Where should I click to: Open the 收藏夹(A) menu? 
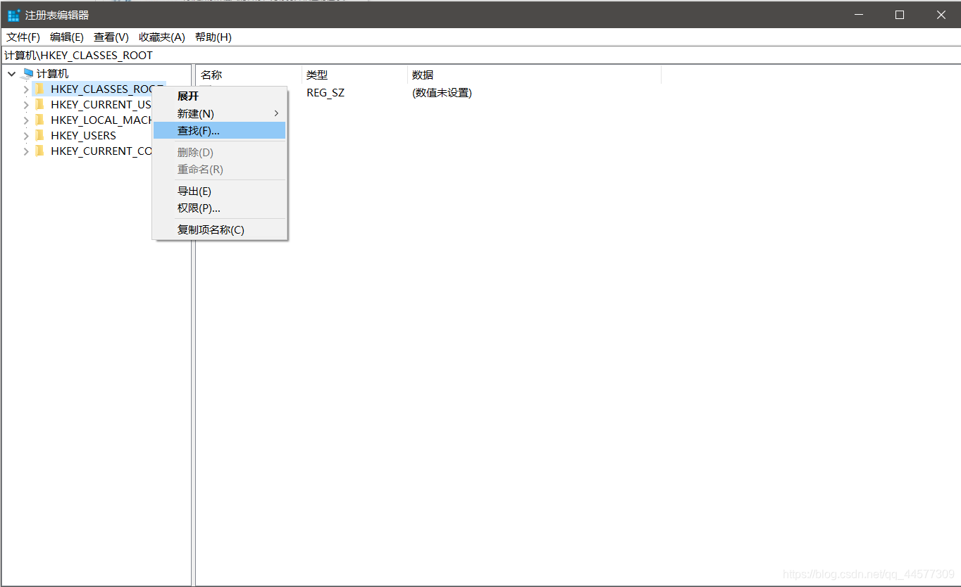pos(162,37)
